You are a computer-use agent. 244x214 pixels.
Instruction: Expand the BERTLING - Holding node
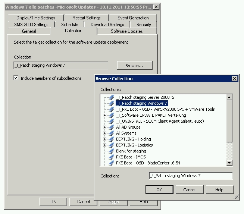click(104, 139)
